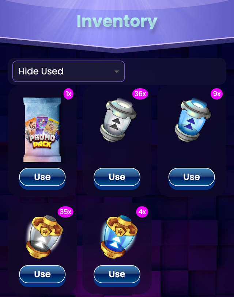Viewport: 234px width, 297px height.
Task: Expand the dropdown arrow beside Hide Used
Action: 117,72
